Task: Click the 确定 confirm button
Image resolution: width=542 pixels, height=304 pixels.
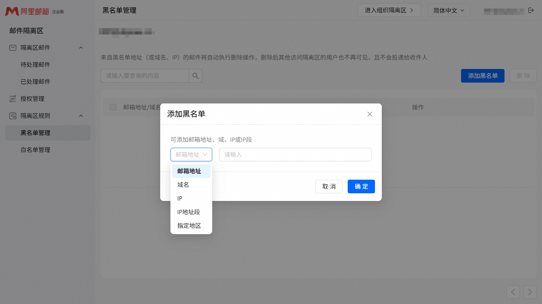Action: click(x=361, y=186)
